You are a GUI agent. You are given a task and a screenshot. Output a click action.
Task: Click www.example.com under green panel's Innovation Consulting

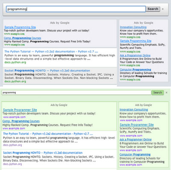(x=131, y=120)
